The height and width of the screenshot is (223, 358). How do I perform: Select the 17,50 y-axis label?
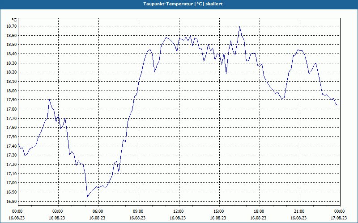coord(12,137)
